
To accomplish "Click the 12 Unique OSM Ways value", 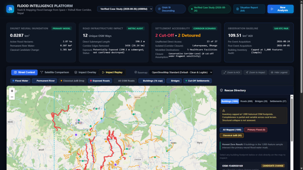I will pos(97,36).
